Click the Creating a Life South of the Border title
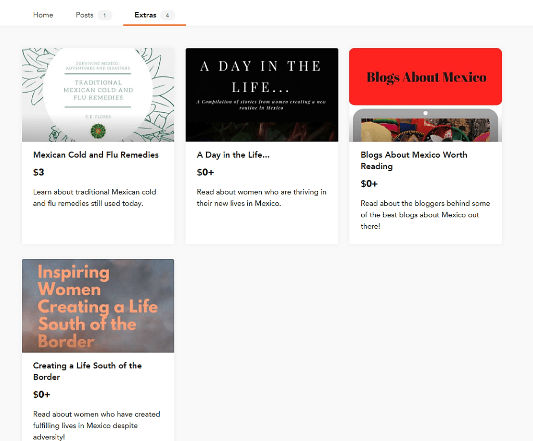Screen dimensions: 533x441 coord(87,371)
